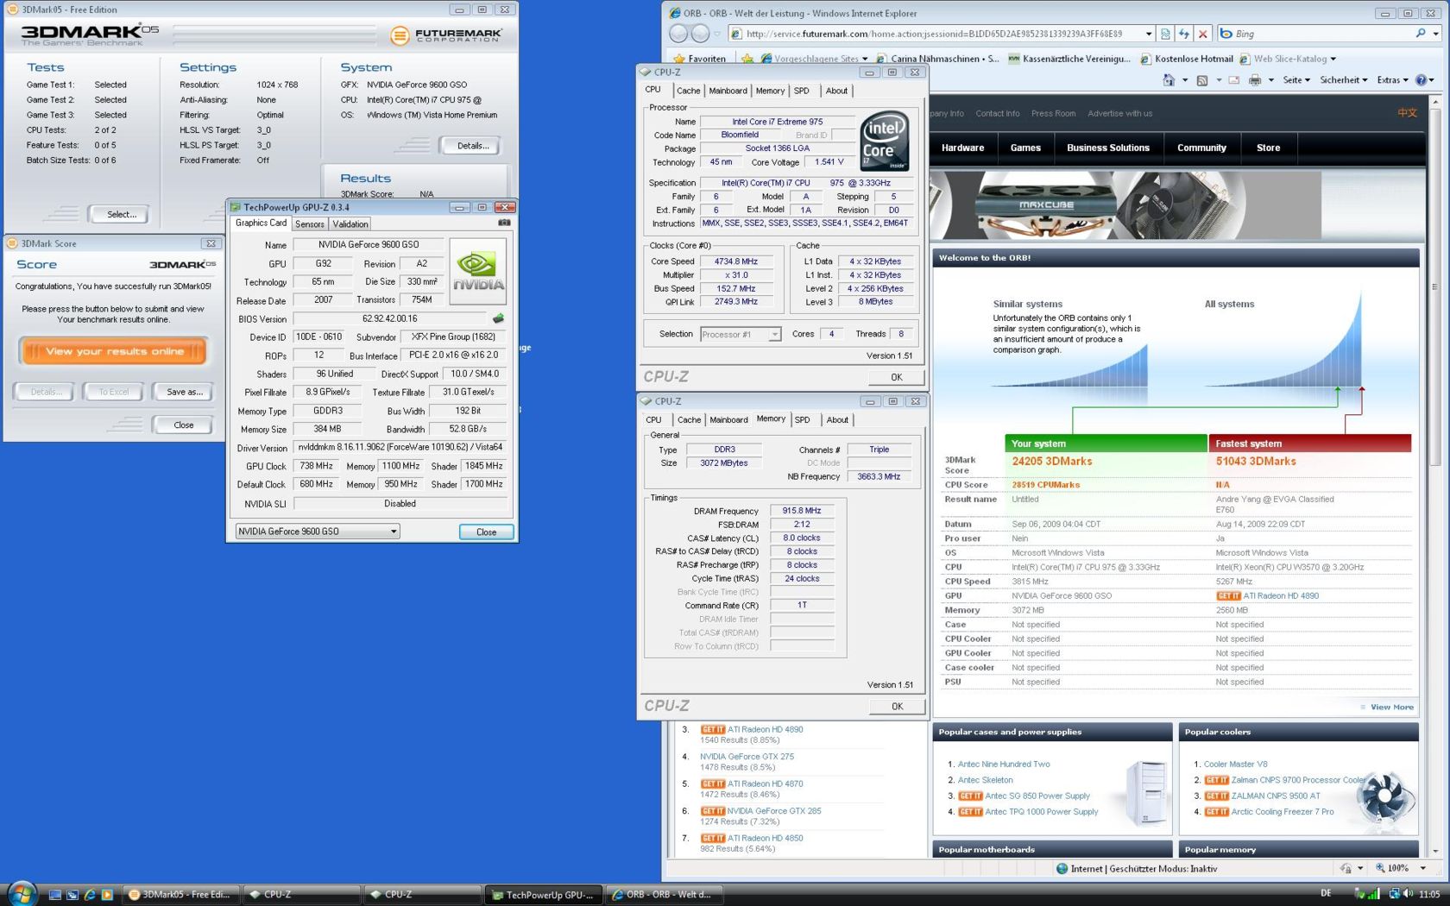Click the IE home page icon
1450x906 pixels.
[1169, 80]
